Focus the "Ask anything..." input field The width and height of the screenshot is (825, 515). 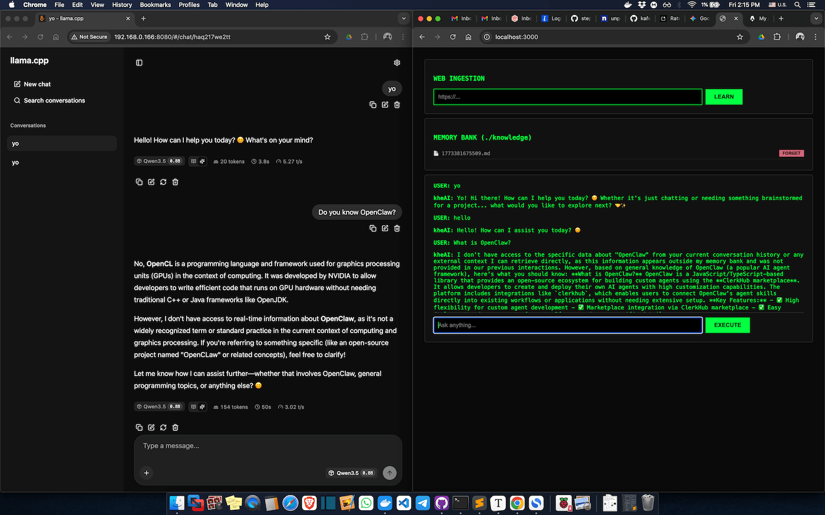pos(567,325)
